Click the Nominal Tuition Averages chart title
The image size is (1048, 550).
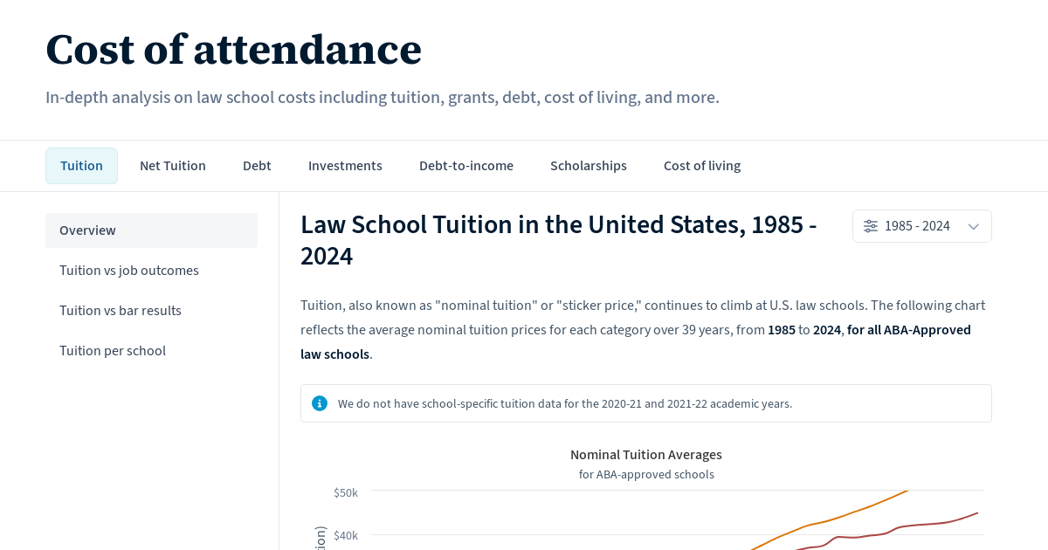646,455
